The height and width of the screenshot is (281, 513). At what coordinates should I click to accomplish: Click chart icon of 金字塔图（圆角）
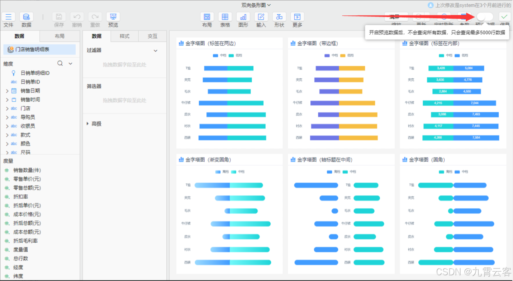tap(405, 160)
